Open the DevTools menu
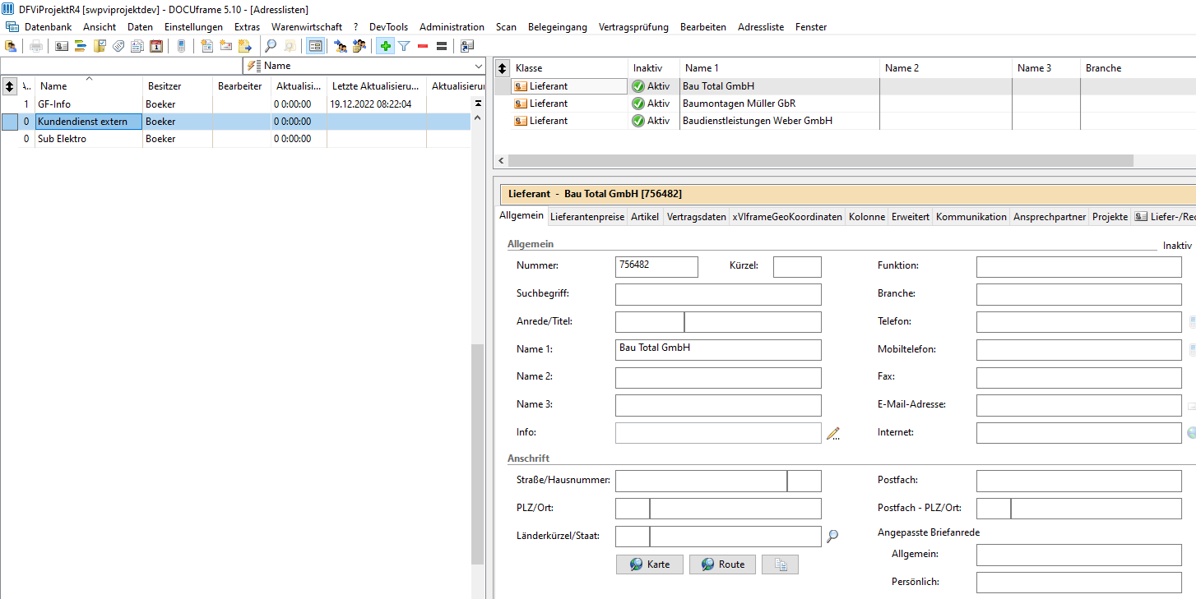This screenshot has height=599, width=1196. pos(388,27)
